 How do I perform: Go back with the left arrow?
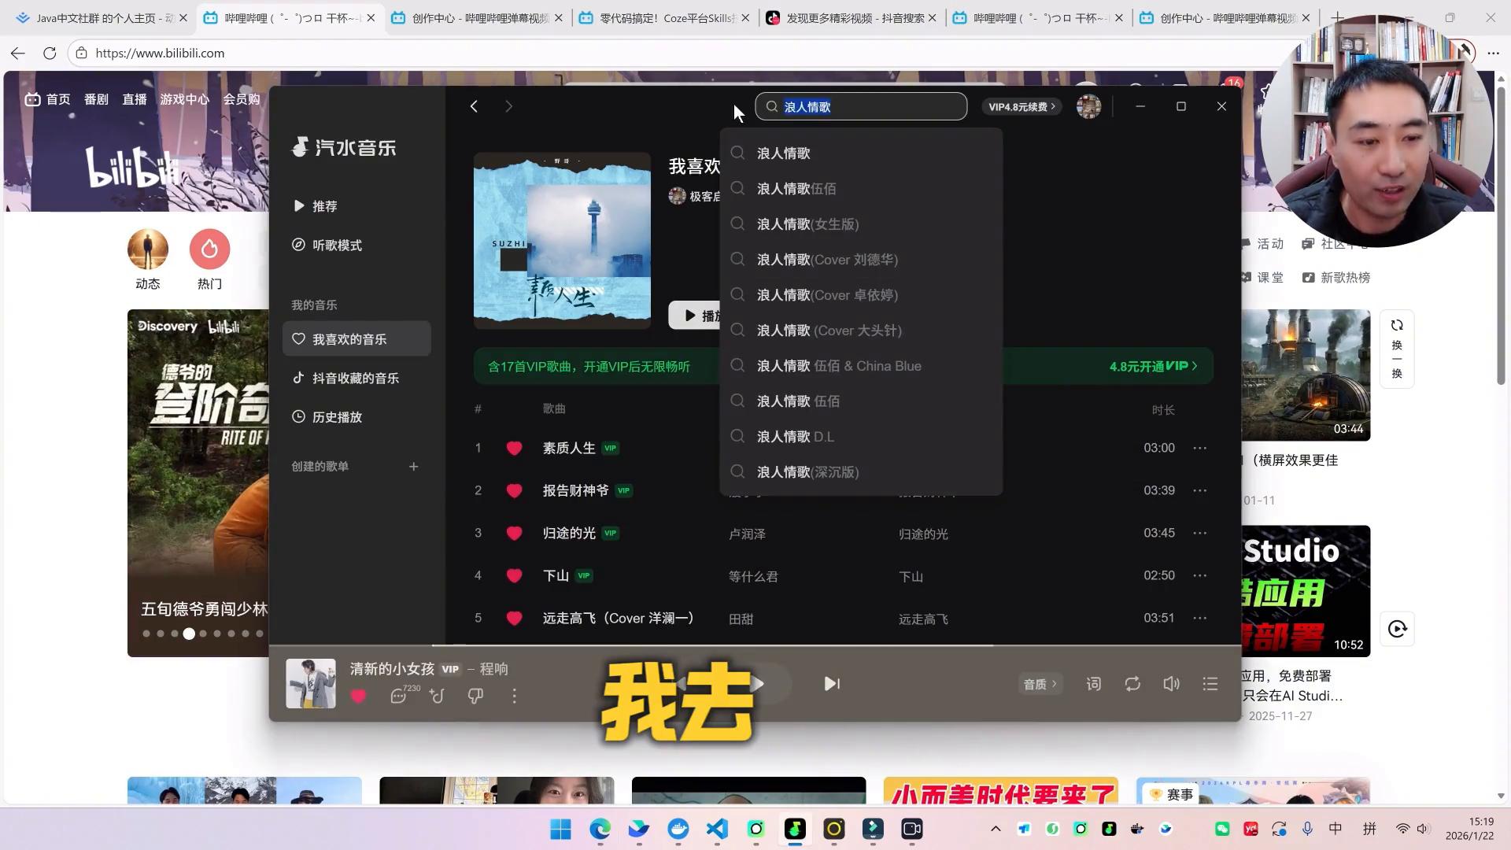(474, 106)
